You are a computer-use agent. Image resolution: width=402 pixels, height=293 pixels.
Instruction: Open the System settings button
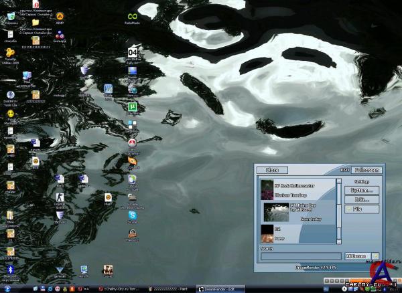tap(362, 190)
